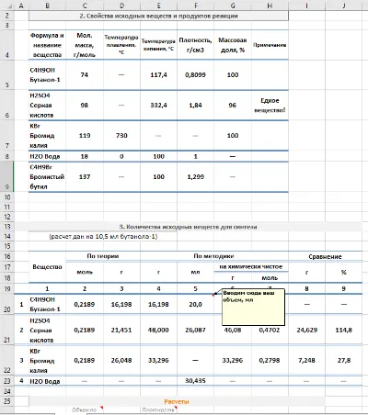Select butanol volume cell 20,0
The height and width of the screenshot is (415, 368).
(x=195, y=304)
